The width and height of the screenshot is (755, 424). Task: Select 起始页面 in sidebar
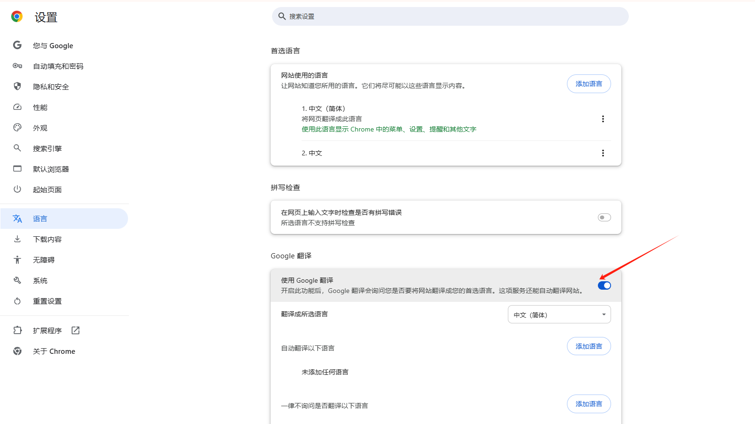click(x=64, y=190)
